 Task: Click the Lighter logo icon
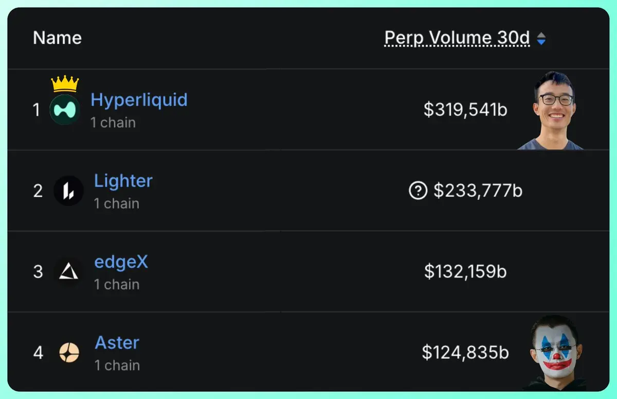pyautogui.click(x=68, y=191)
